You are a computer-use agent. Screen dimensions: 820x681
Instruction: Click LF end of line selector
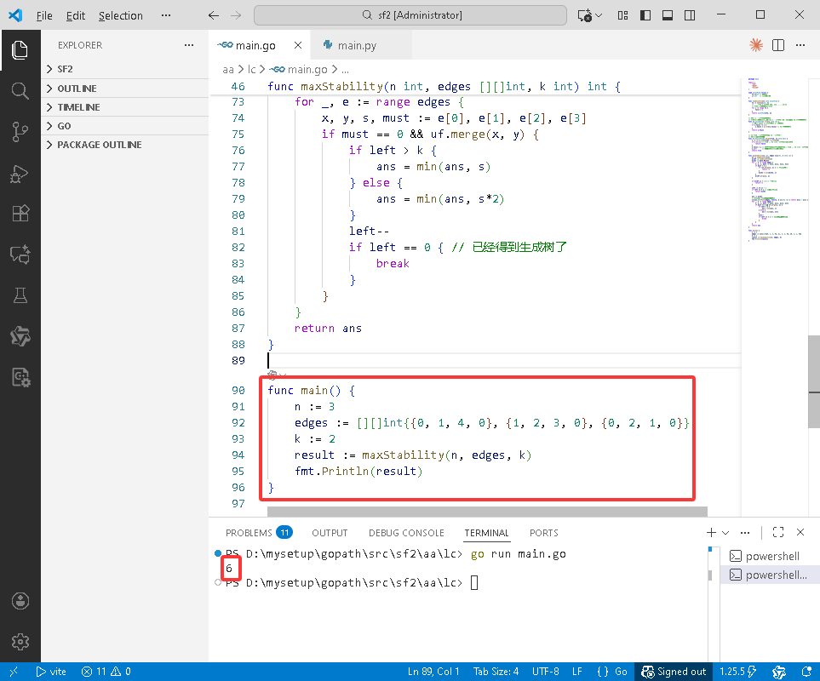(x=576, y=672)
